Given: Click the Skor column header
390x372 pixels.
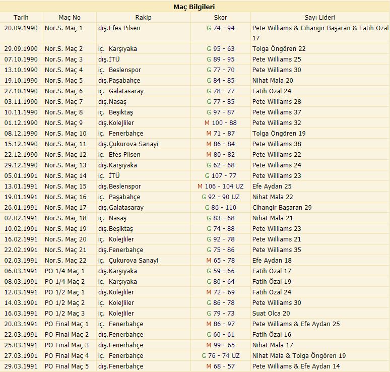Looking at the screenshot, I should tap(220, 18).
